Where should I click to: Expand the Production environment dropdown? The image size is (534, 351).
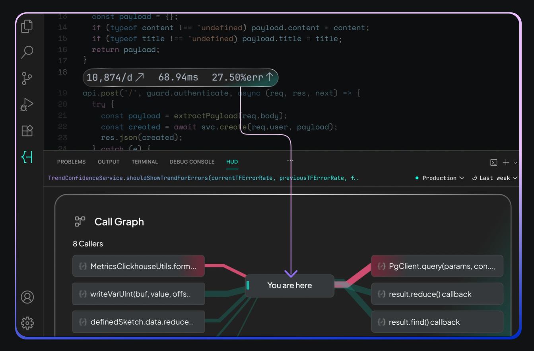point(439,178)
